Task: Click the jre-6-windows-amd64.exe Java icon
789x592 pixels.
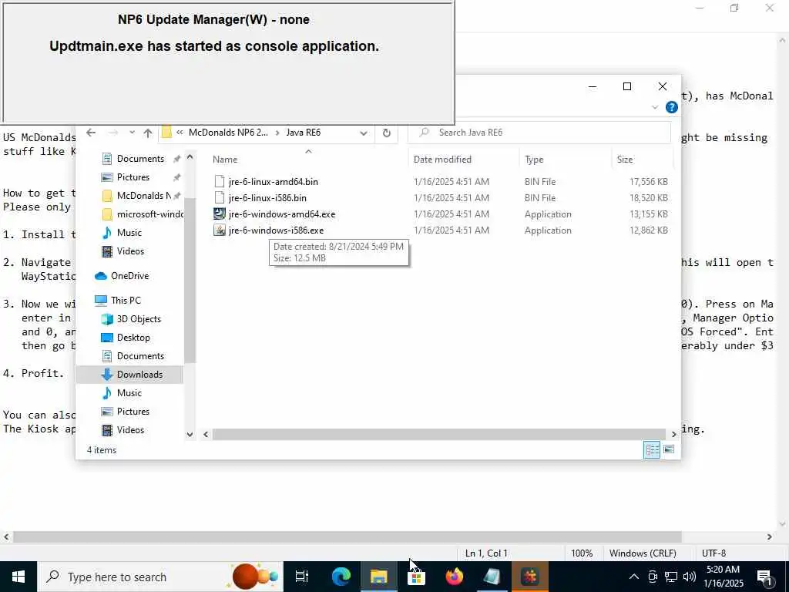Action: 219,214
